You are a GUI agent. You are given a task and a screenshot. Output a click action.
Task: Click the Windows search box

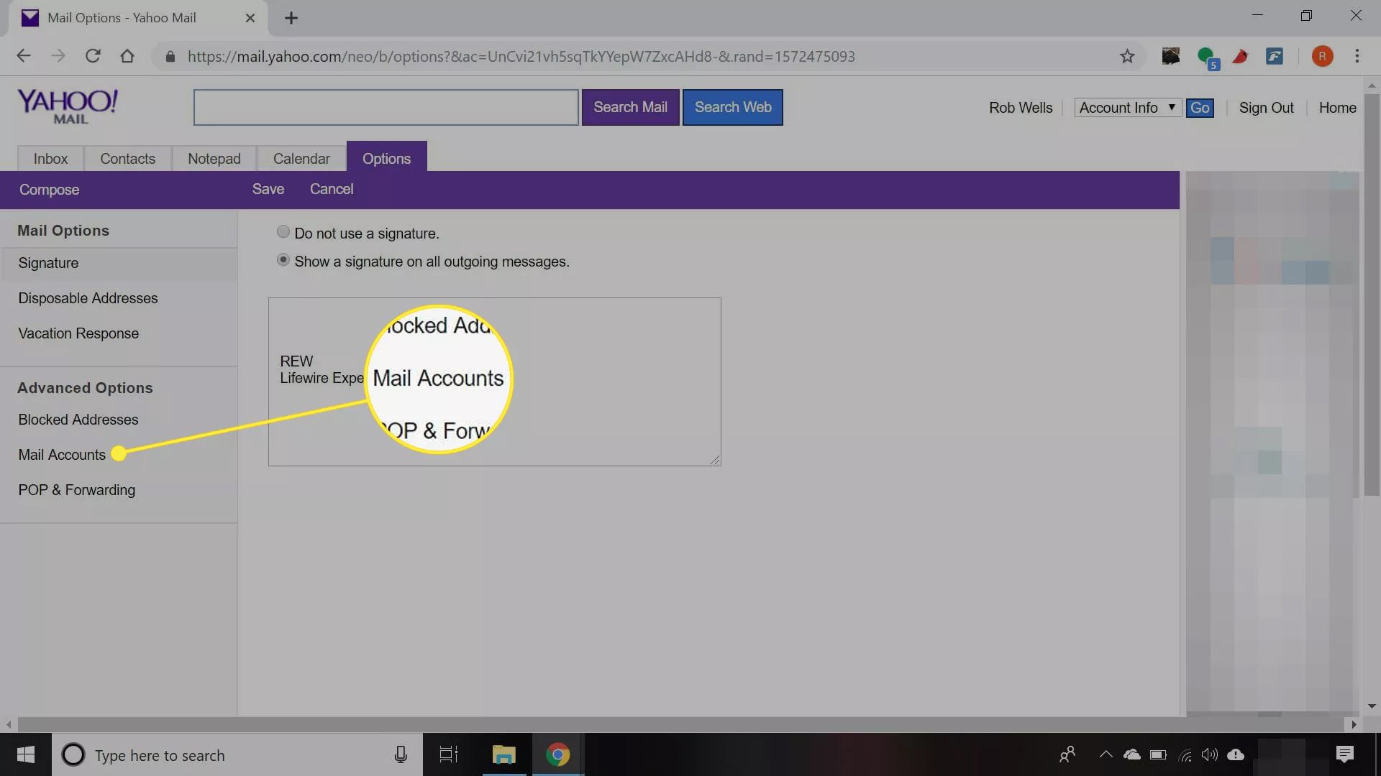pyautogui.click(x=237, y=754)
